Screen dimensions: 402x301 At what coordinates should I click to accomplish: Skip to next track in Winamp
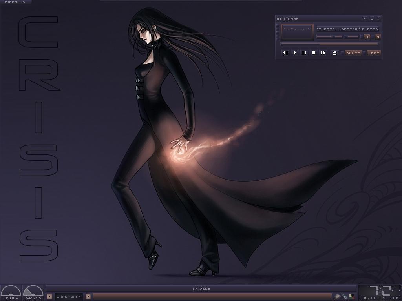pyautogui.click(x=323, y=53)
